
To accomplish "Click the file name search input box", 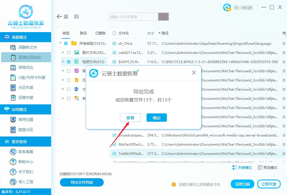I will pos(132,17).
